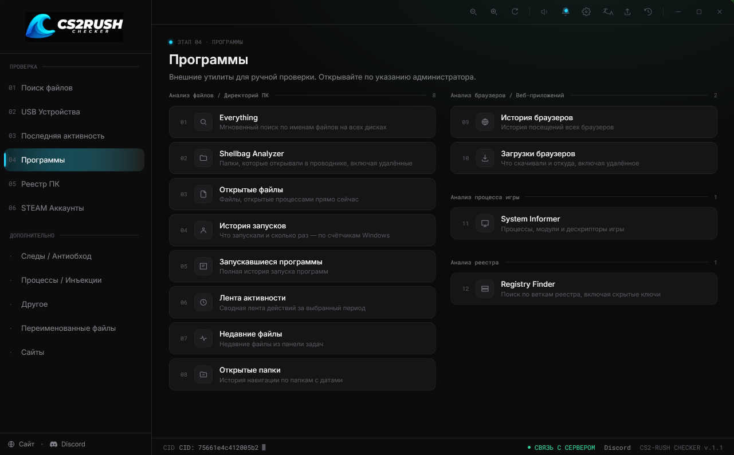The height and width of the screenshot is (455, 734).
Task: Click the person icon of История запусков
Action: [x=203, y=230]
